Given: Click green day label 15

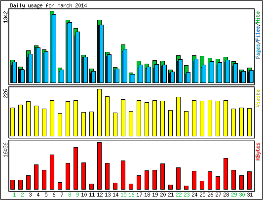Looking at the screenshot, I should 123,195.
